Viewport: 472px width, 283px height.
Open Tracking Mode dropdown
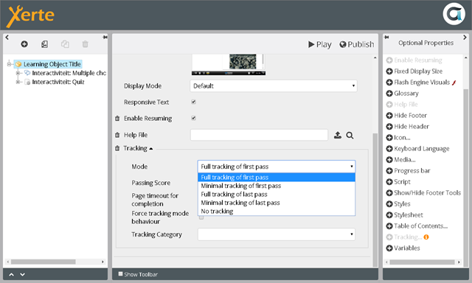click(x=277, y=167)
